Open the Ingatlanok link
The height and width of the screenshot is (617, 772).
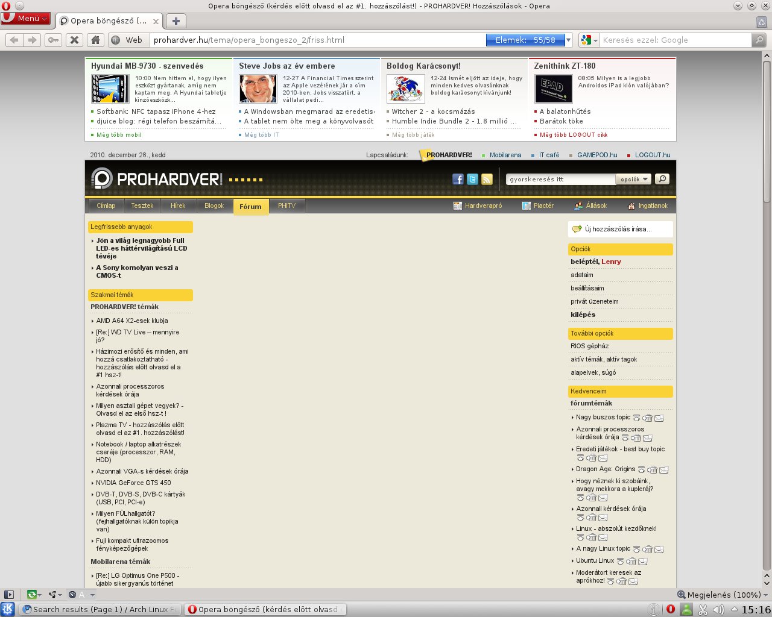point(648,205)
